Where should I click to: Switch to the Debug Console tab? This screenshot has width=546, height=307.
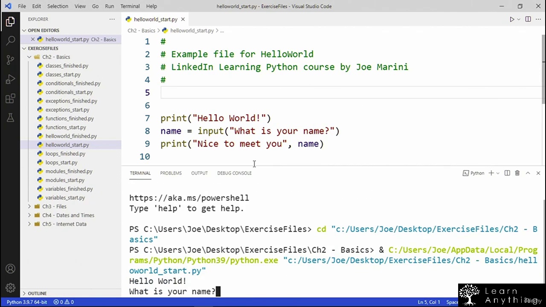[234, 173]
